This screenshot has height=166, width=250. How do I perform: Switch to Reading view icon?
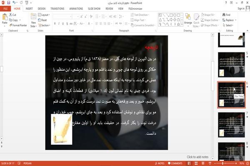203,164
